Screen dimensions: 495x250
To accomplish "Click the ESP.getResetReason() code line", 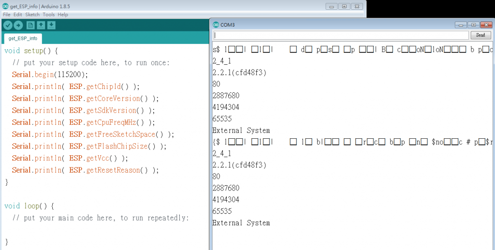I will point(85,170).
